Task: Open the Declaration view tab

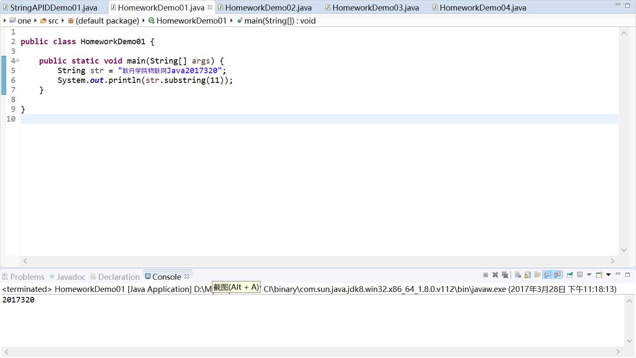Action: [x=115, y=277]
